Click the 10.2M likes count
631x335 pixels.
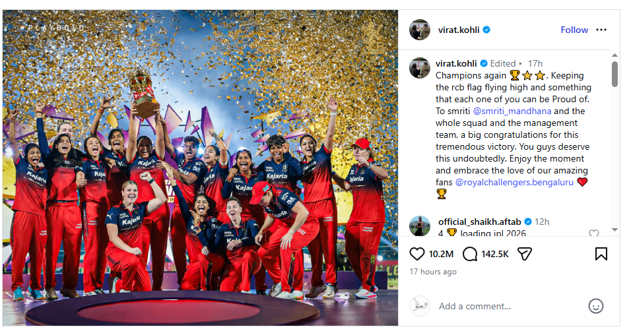click(441, 254)
